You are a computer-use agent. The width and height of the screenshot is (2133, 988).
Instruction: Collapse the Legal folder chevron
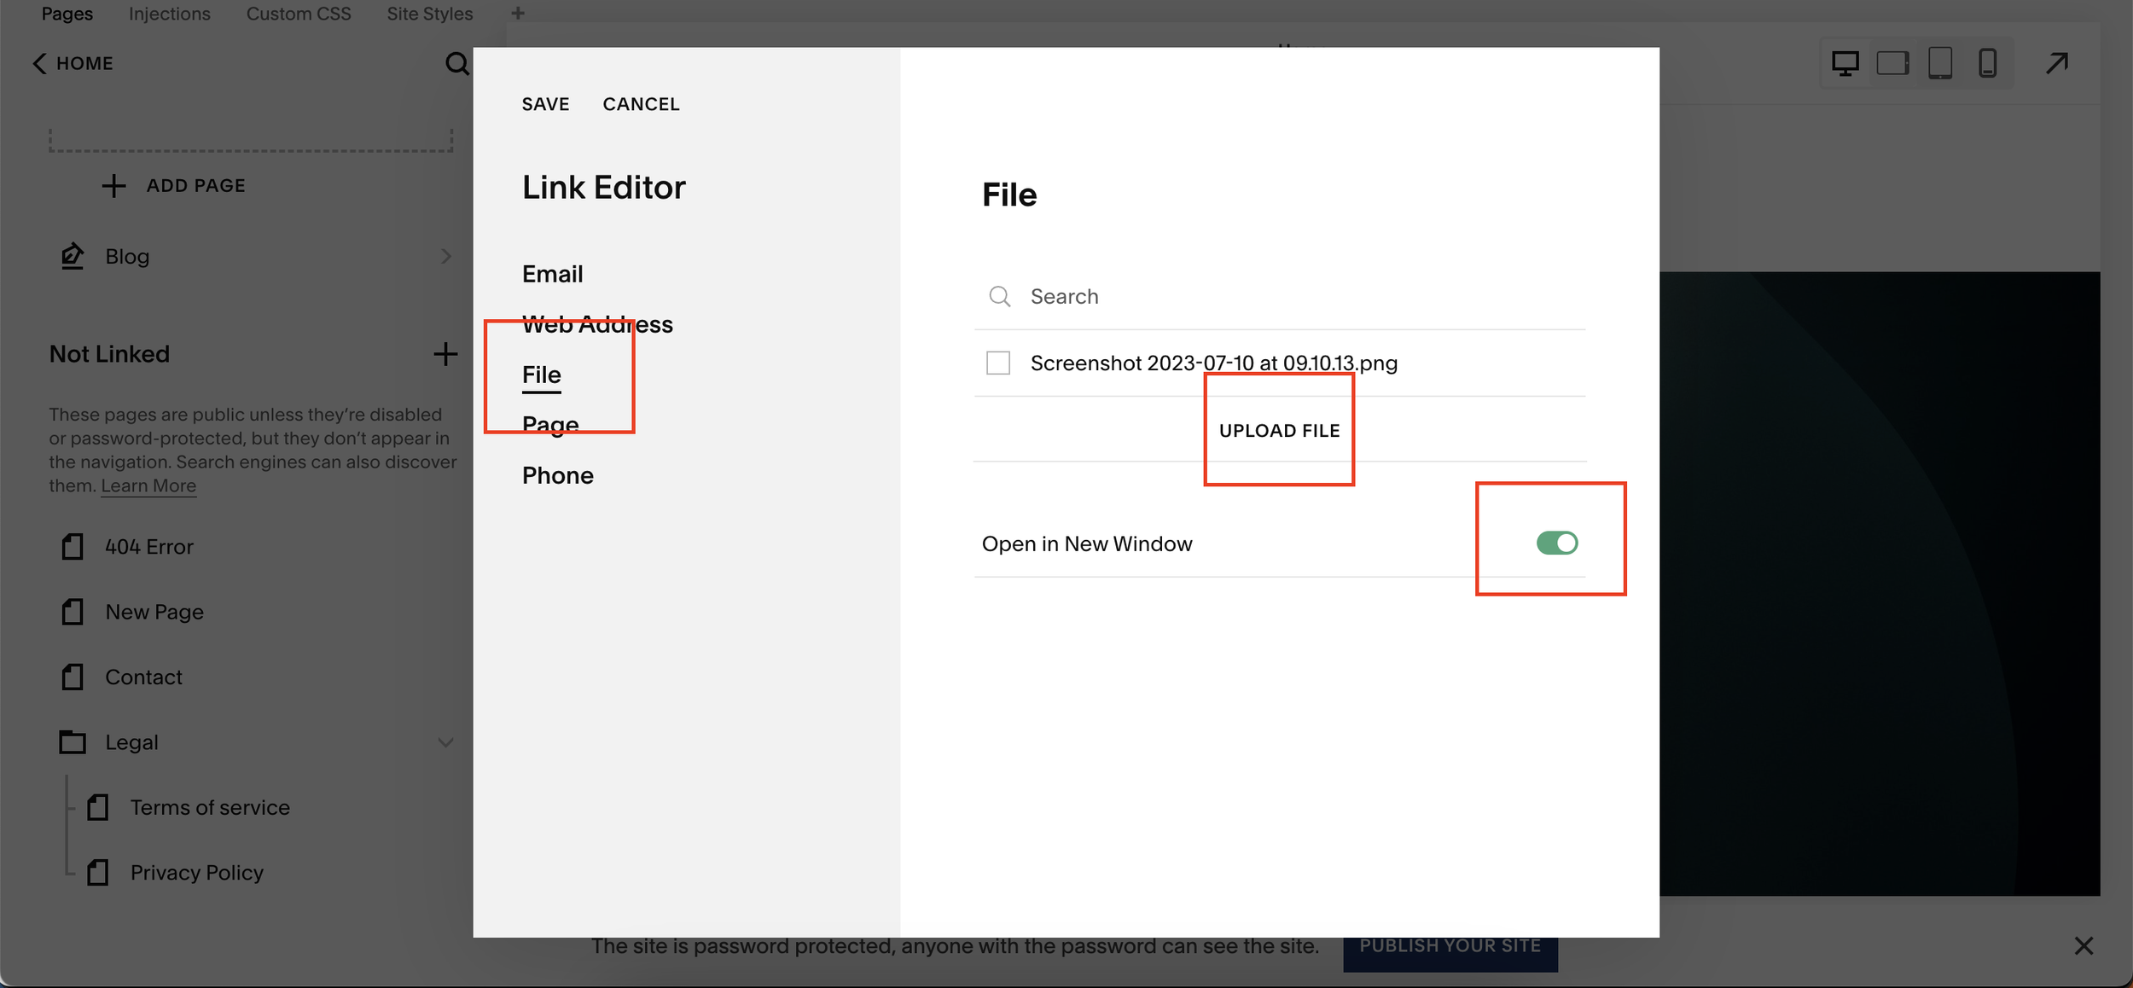(445, 742)
